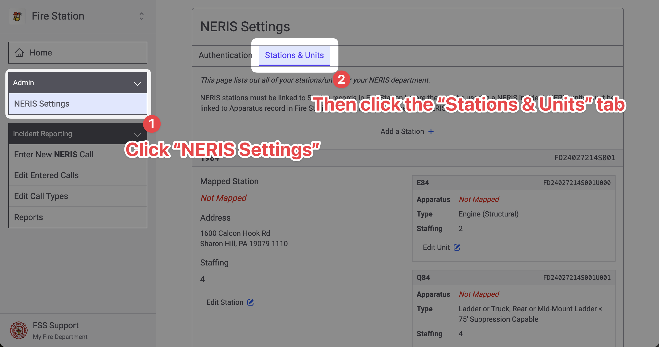Select Enter New NERIS Call
This screenshot has width=659, height=347.
click(x=54, y=154)
